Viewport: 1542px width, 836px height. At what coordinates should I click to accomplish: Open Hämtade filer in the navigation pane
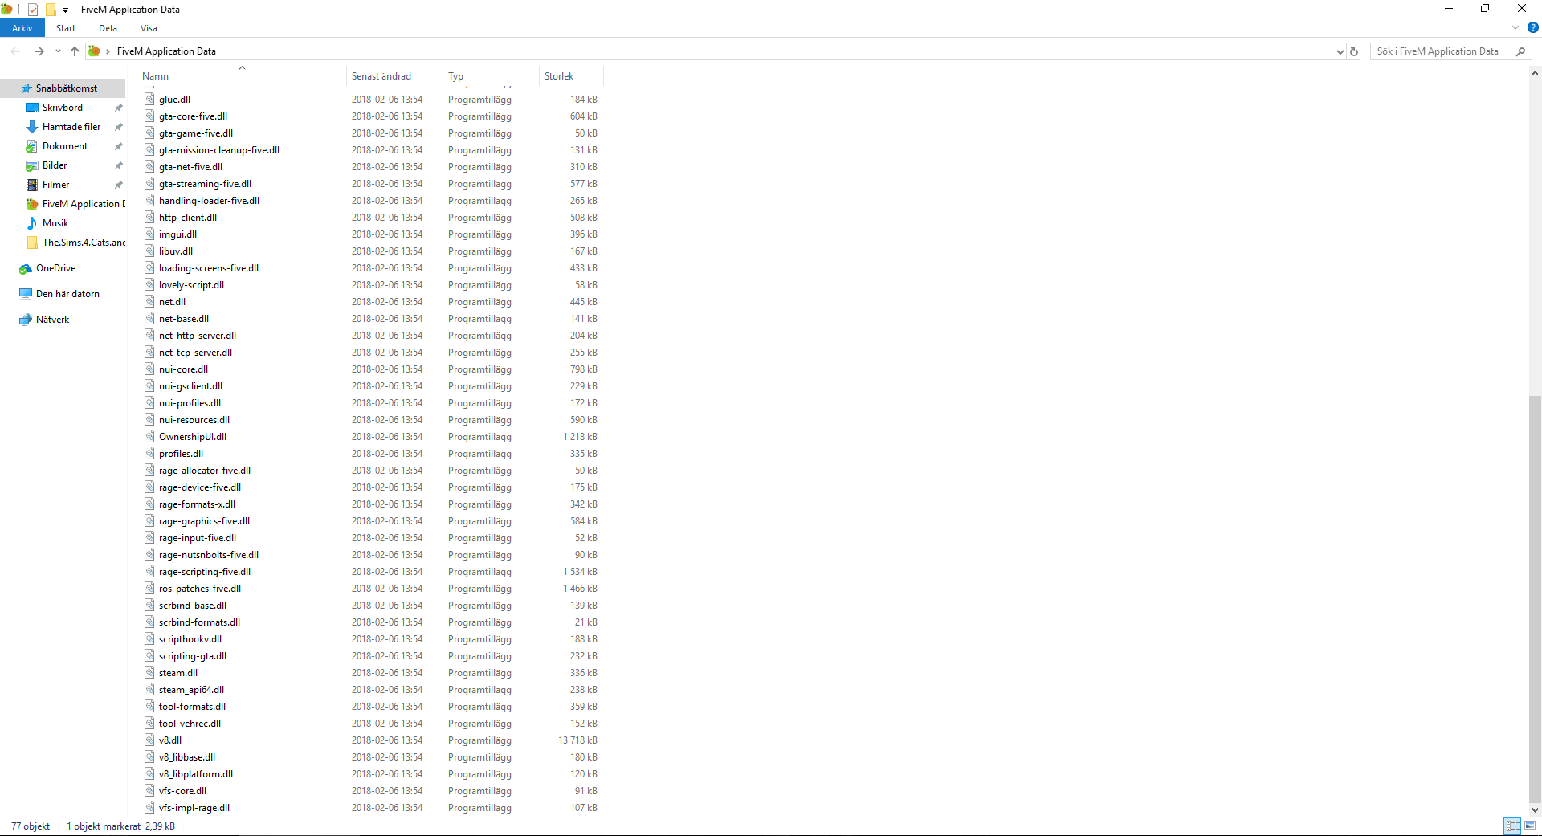pos(71,127)
